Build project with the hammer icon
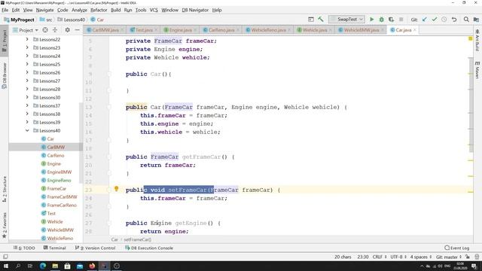The height and width of the screenshot is (271, 482). pyautogui.click(x=321, y=20)
